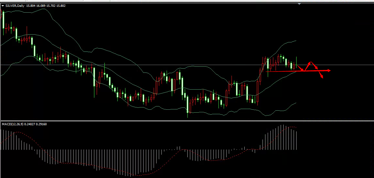Select the gray chart shift triangle marker
Viewport: 374px width, 178px height.
[299, 4]
